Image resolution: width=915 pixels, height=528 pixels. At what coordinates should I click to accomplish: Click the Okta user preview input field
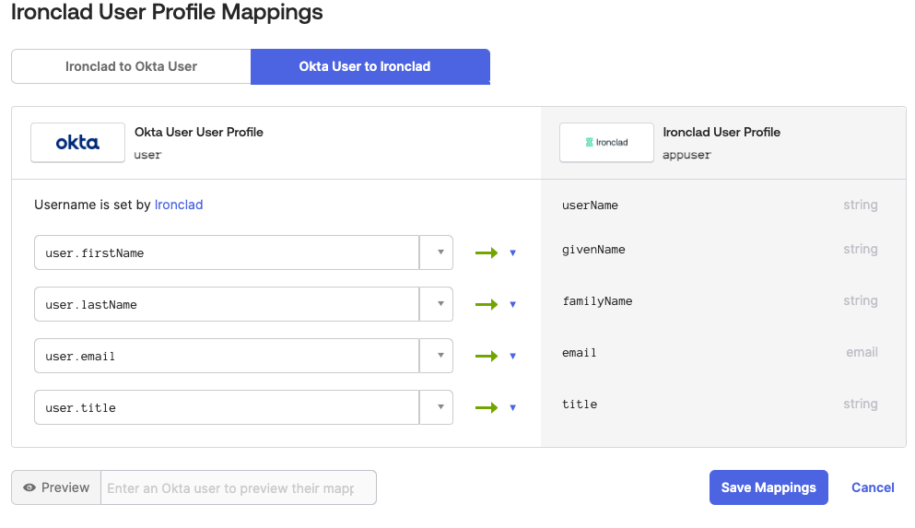[238, 487]
